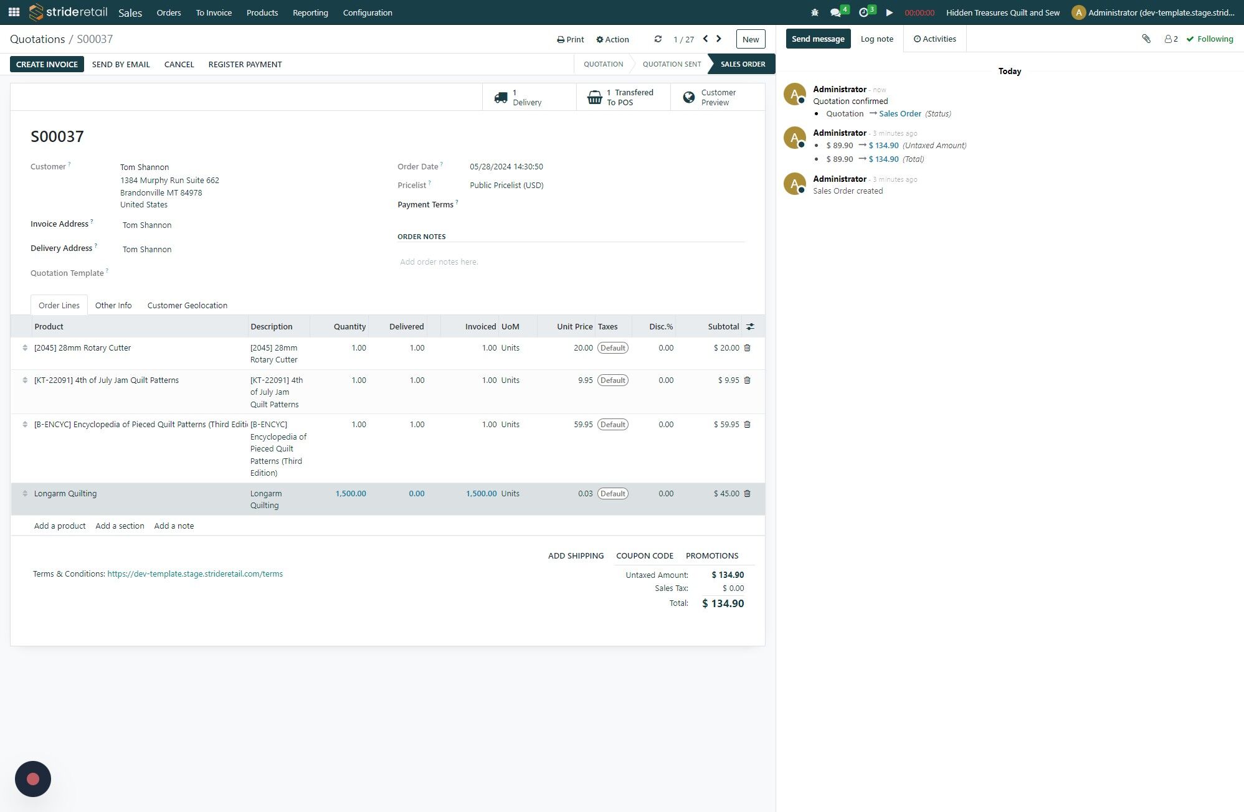Open optional columns settings in table header
Viewport: 1244px width, 812px height.
coord(750,326)
